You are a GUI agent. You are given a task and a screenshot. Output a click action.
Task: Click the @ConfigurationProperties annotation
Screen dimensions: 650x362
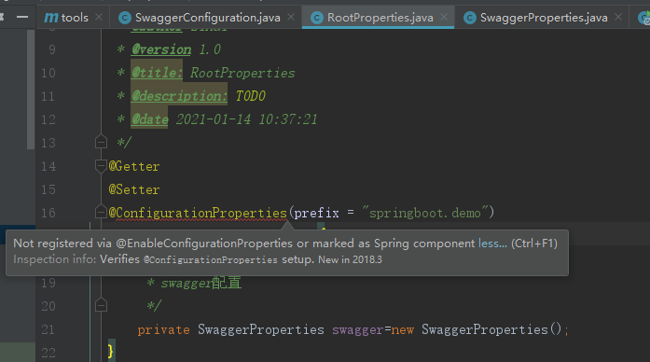click(198, 213)
